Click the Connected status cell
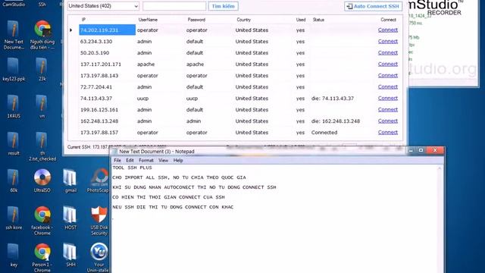Screen dimensions: 485x273 click(x=343, y=133)
